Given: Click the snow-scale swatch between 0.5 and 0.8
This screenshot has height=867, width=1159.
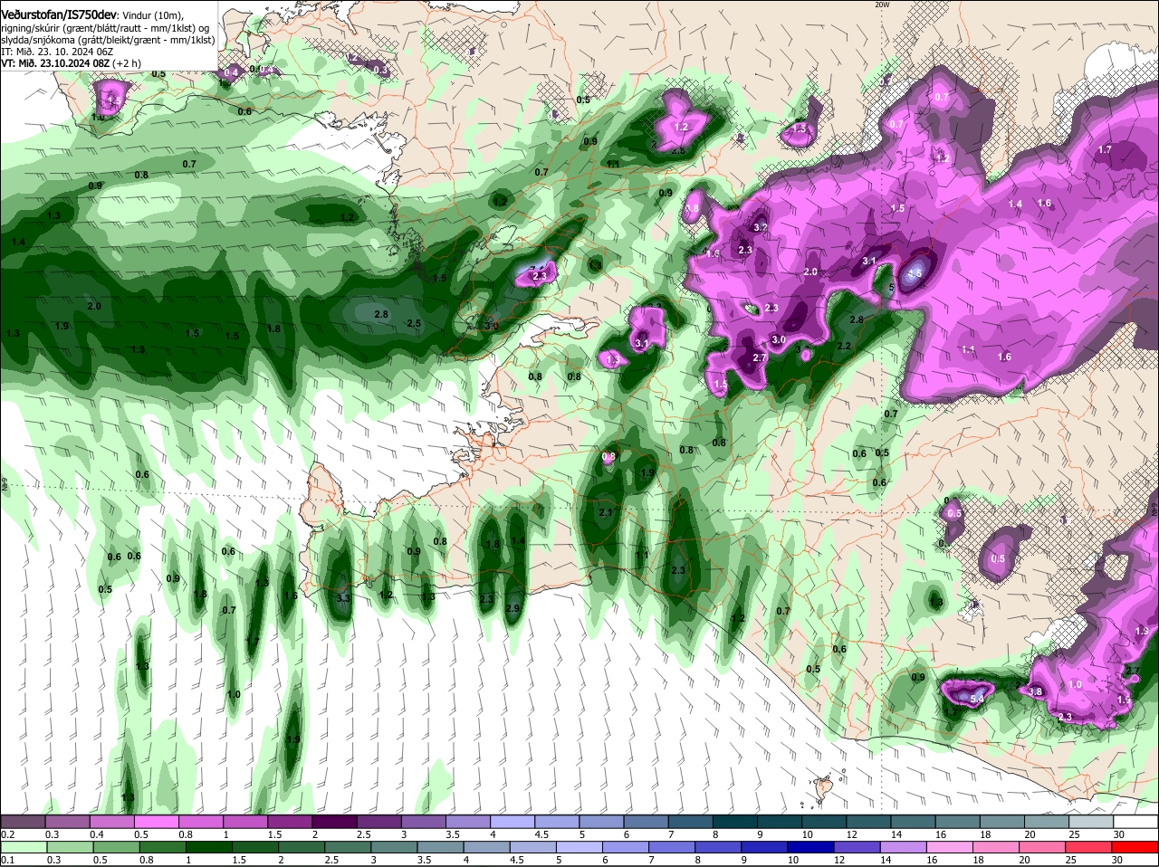Looking at the screenshot, I should click(x=157, y=822).
